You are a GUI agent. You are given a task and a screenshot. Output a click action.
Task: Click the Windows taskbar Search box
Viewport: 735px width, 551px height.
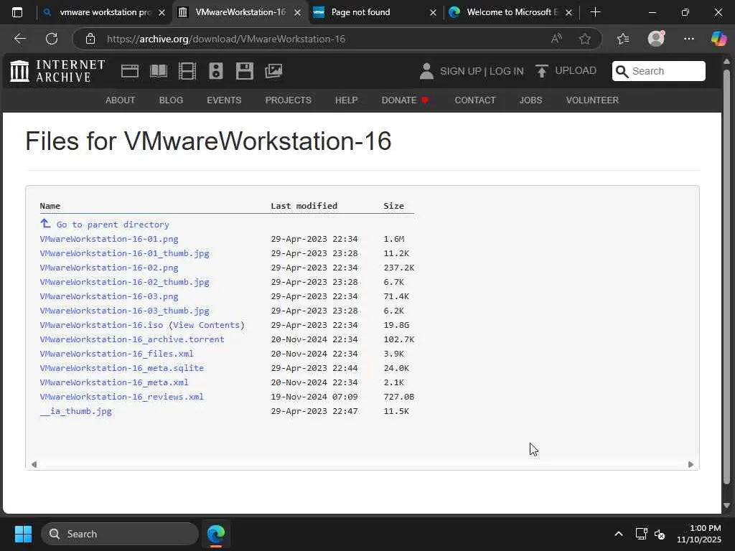click(x=120, y=534)
